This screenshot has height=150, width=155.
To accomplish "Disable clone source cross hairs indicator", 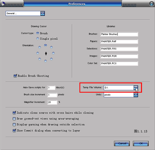I will pos(14,113).
